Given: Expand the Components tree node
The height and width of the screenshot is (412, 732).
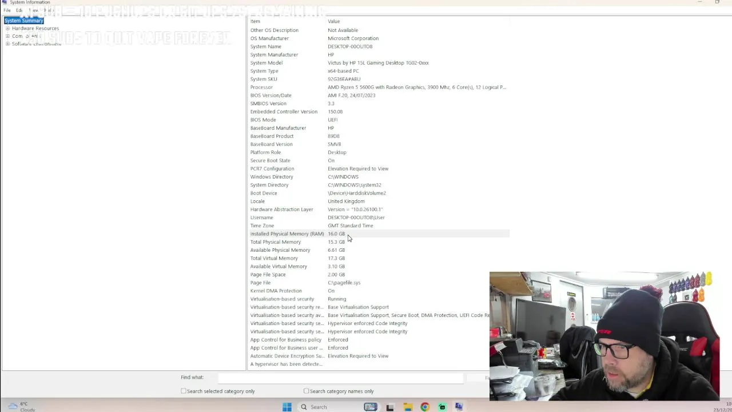Looking at the screenshot, I should (7, 36).
